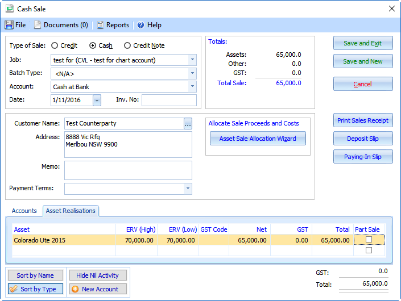The width and height of the screenshot is (401, 301).
Task: Switch to the Accounts tab
Action: (x=24, y=211)
